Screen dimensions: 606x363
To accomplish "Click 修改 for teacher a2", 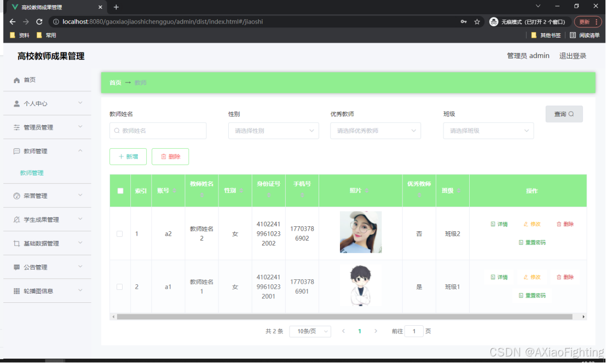I will point(532,224).
